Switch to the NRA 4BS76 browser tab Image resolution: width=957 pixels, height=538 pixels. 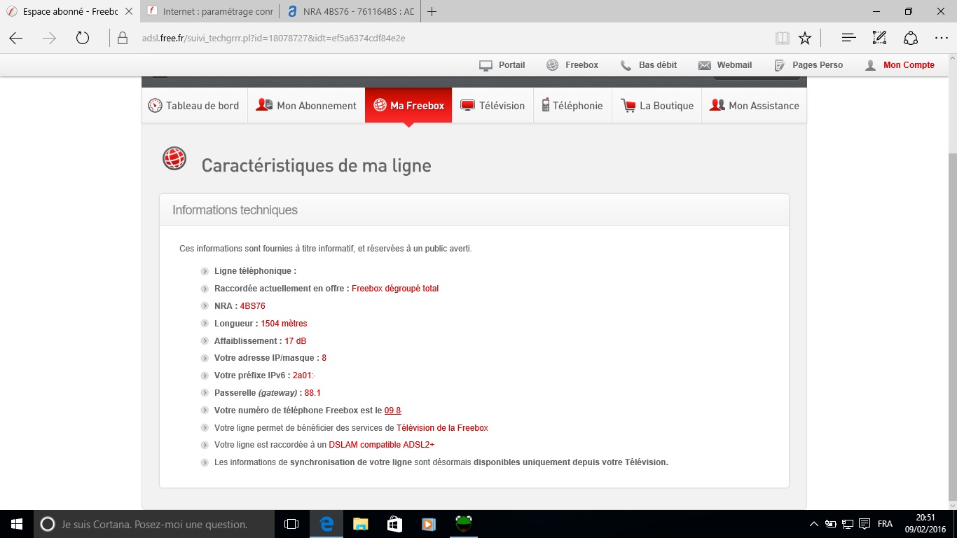coord(350,11)
